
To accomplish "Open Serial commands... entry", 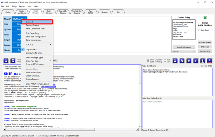I will pyautogui.click(x=33, y=40).
